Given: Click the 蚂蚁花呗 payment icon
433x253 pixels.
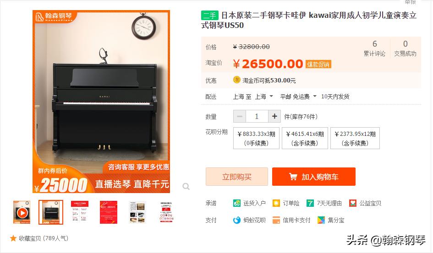Looking at the screenshot, I should tap(236, 220).
